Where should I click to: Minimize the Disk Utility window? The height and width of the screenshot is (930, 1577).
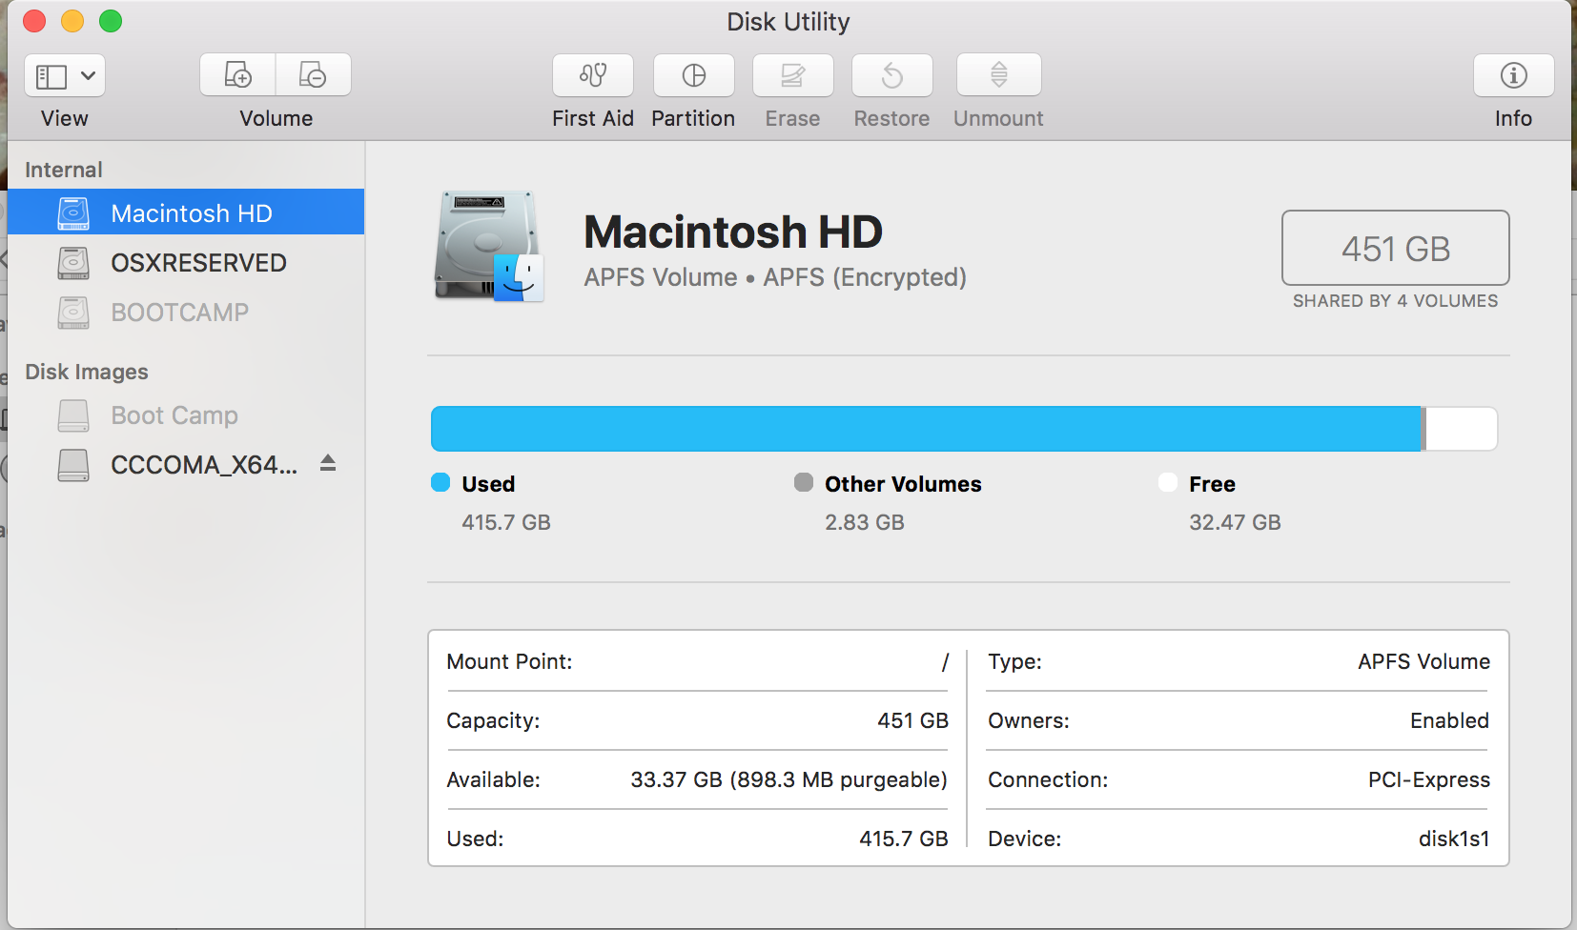point(72,21)
